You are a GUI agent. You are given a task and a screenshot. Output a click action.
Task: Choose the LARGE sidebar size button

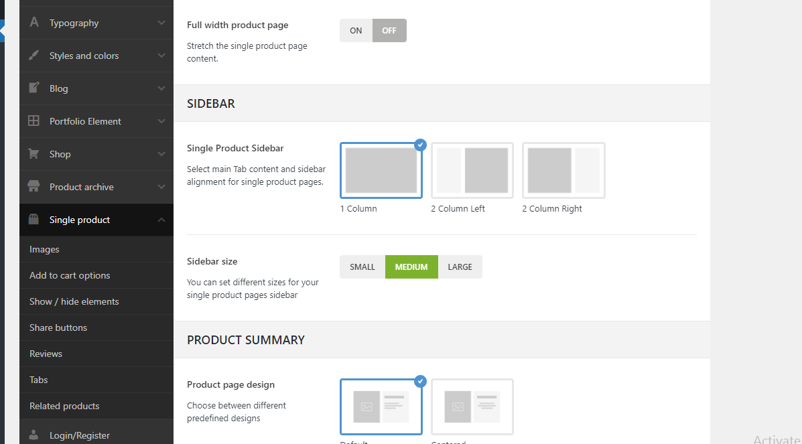click(460, 267)
